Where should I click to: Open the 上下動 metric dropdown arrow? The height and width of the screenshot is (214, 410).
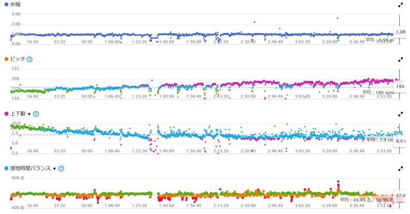pyautogui.click(x=29, y=113)
